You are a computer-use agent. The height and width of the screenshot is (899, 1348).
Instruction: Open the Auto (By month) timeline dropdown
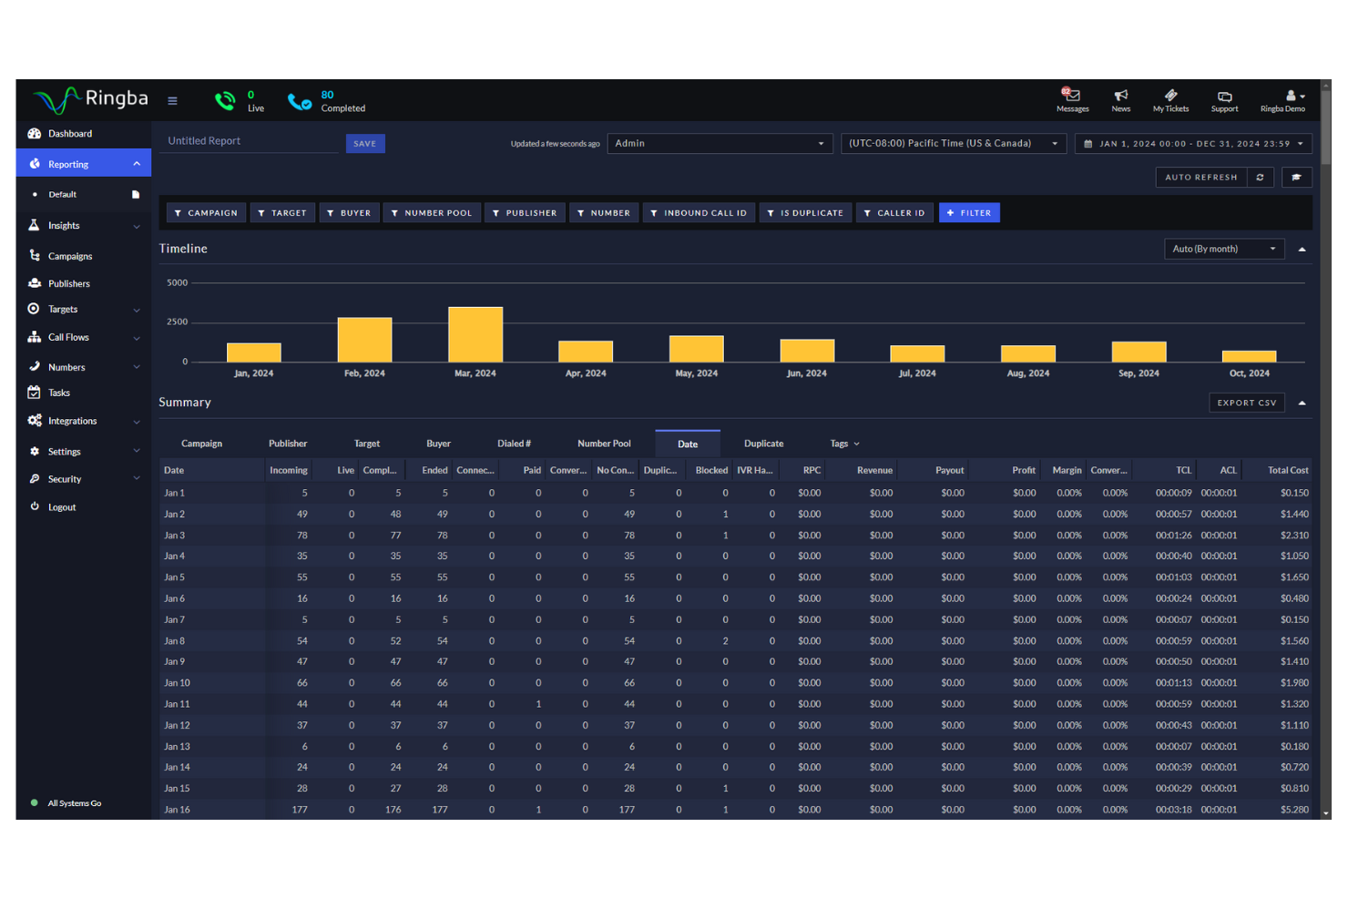click(x=1224, y=249)
